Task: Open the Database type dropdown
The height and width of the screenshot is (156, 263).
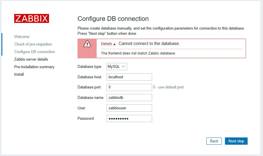Action: [117, 67]
